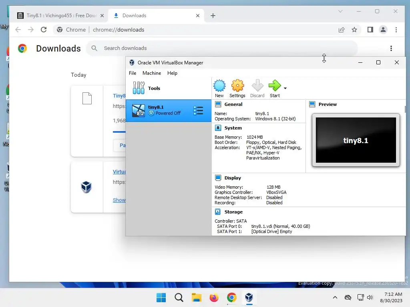The image size is (410, 307).
Task: Open the clock showing 7:12 AM
Action: click(391, 297)
